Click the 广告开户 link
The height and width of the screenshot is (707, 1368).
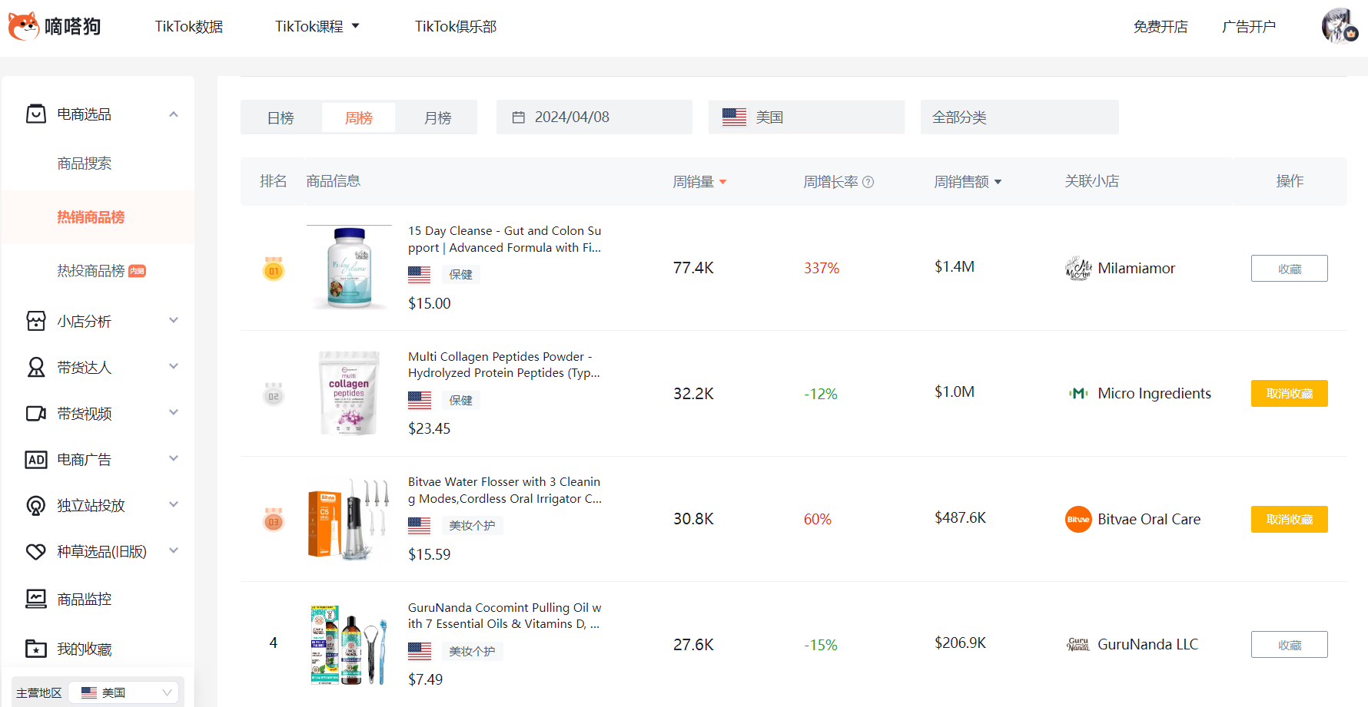point(1249,27)
